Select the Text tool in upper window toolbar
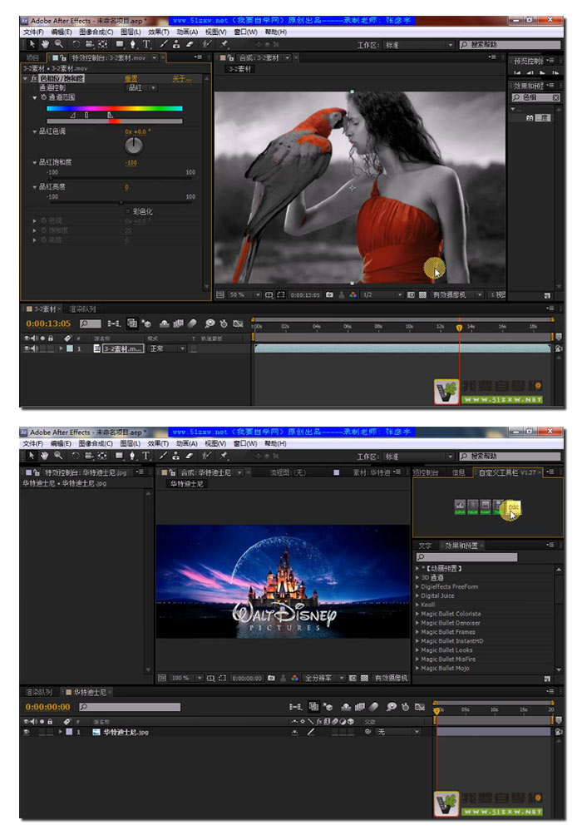The height and width of the screenshot is (830, 582). [146, 44]
